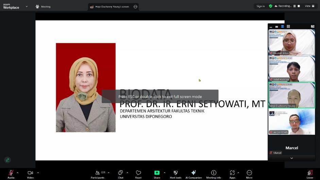This screenshot has height=180, width=320.
Task: Stop the recording
Action: tap(299, 6)
